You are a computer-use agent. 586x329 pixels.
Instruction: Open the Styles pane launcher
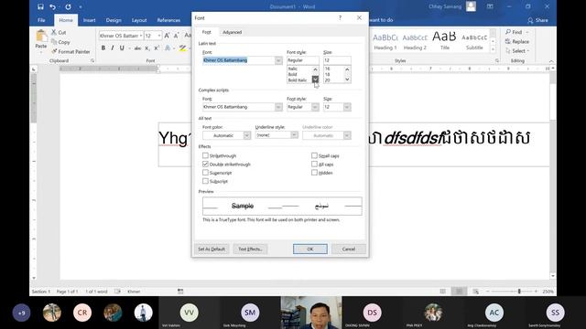[x=497, y=60]
